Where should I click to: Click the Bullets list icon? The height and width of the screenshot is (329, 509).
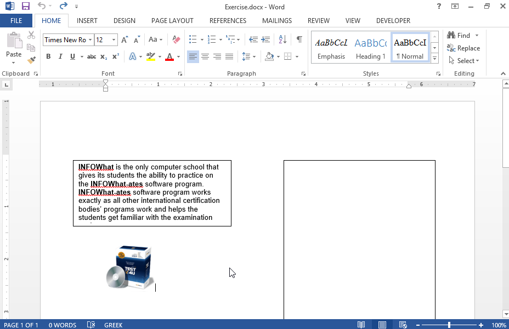coord(193,39)
